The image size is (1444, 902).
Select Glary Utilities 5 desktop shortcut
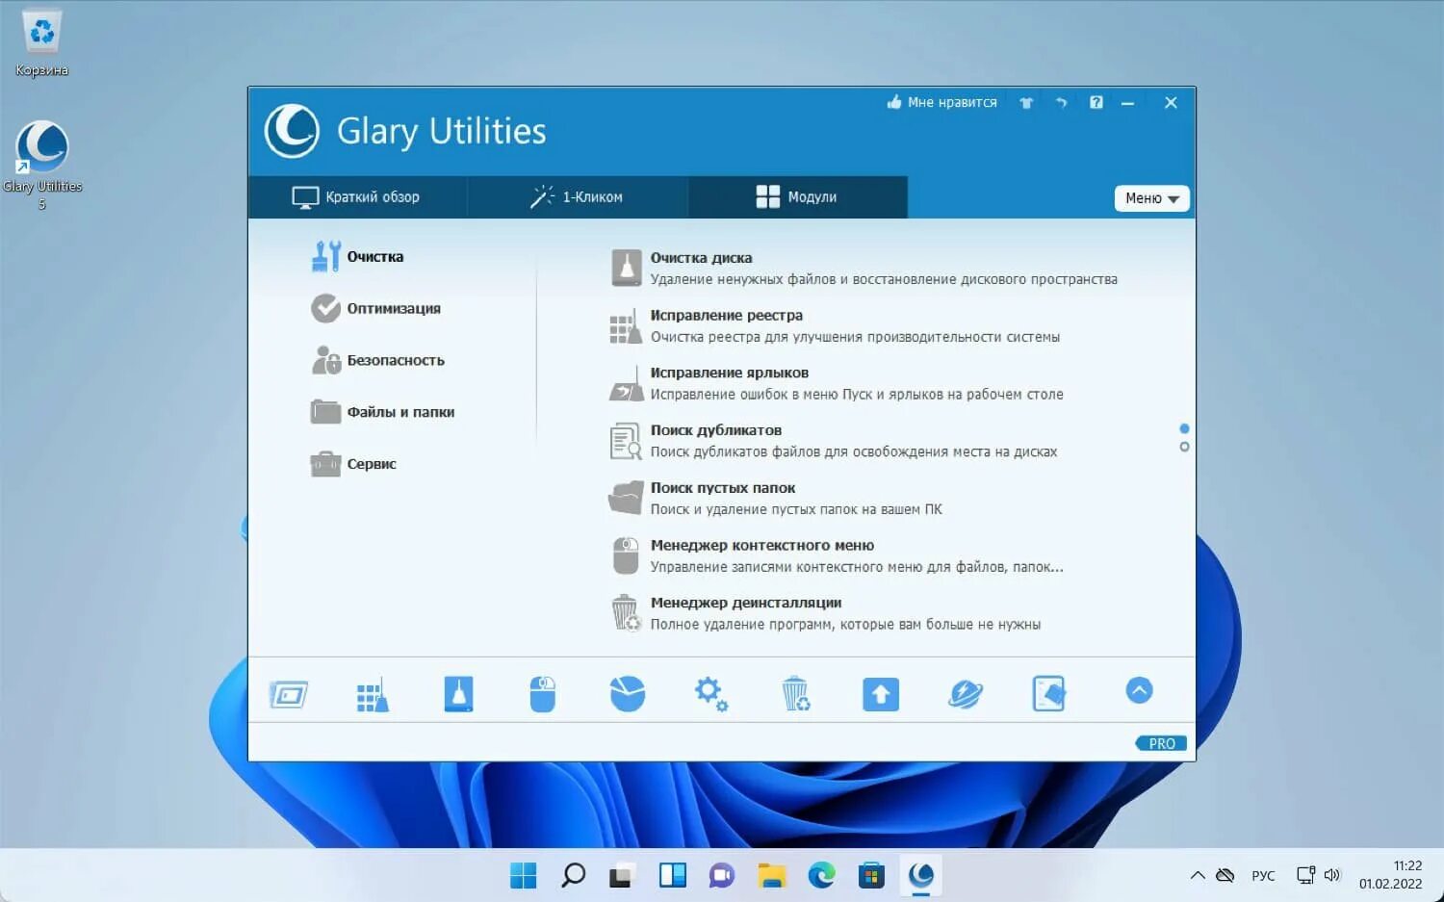click(x=41, y=165)
